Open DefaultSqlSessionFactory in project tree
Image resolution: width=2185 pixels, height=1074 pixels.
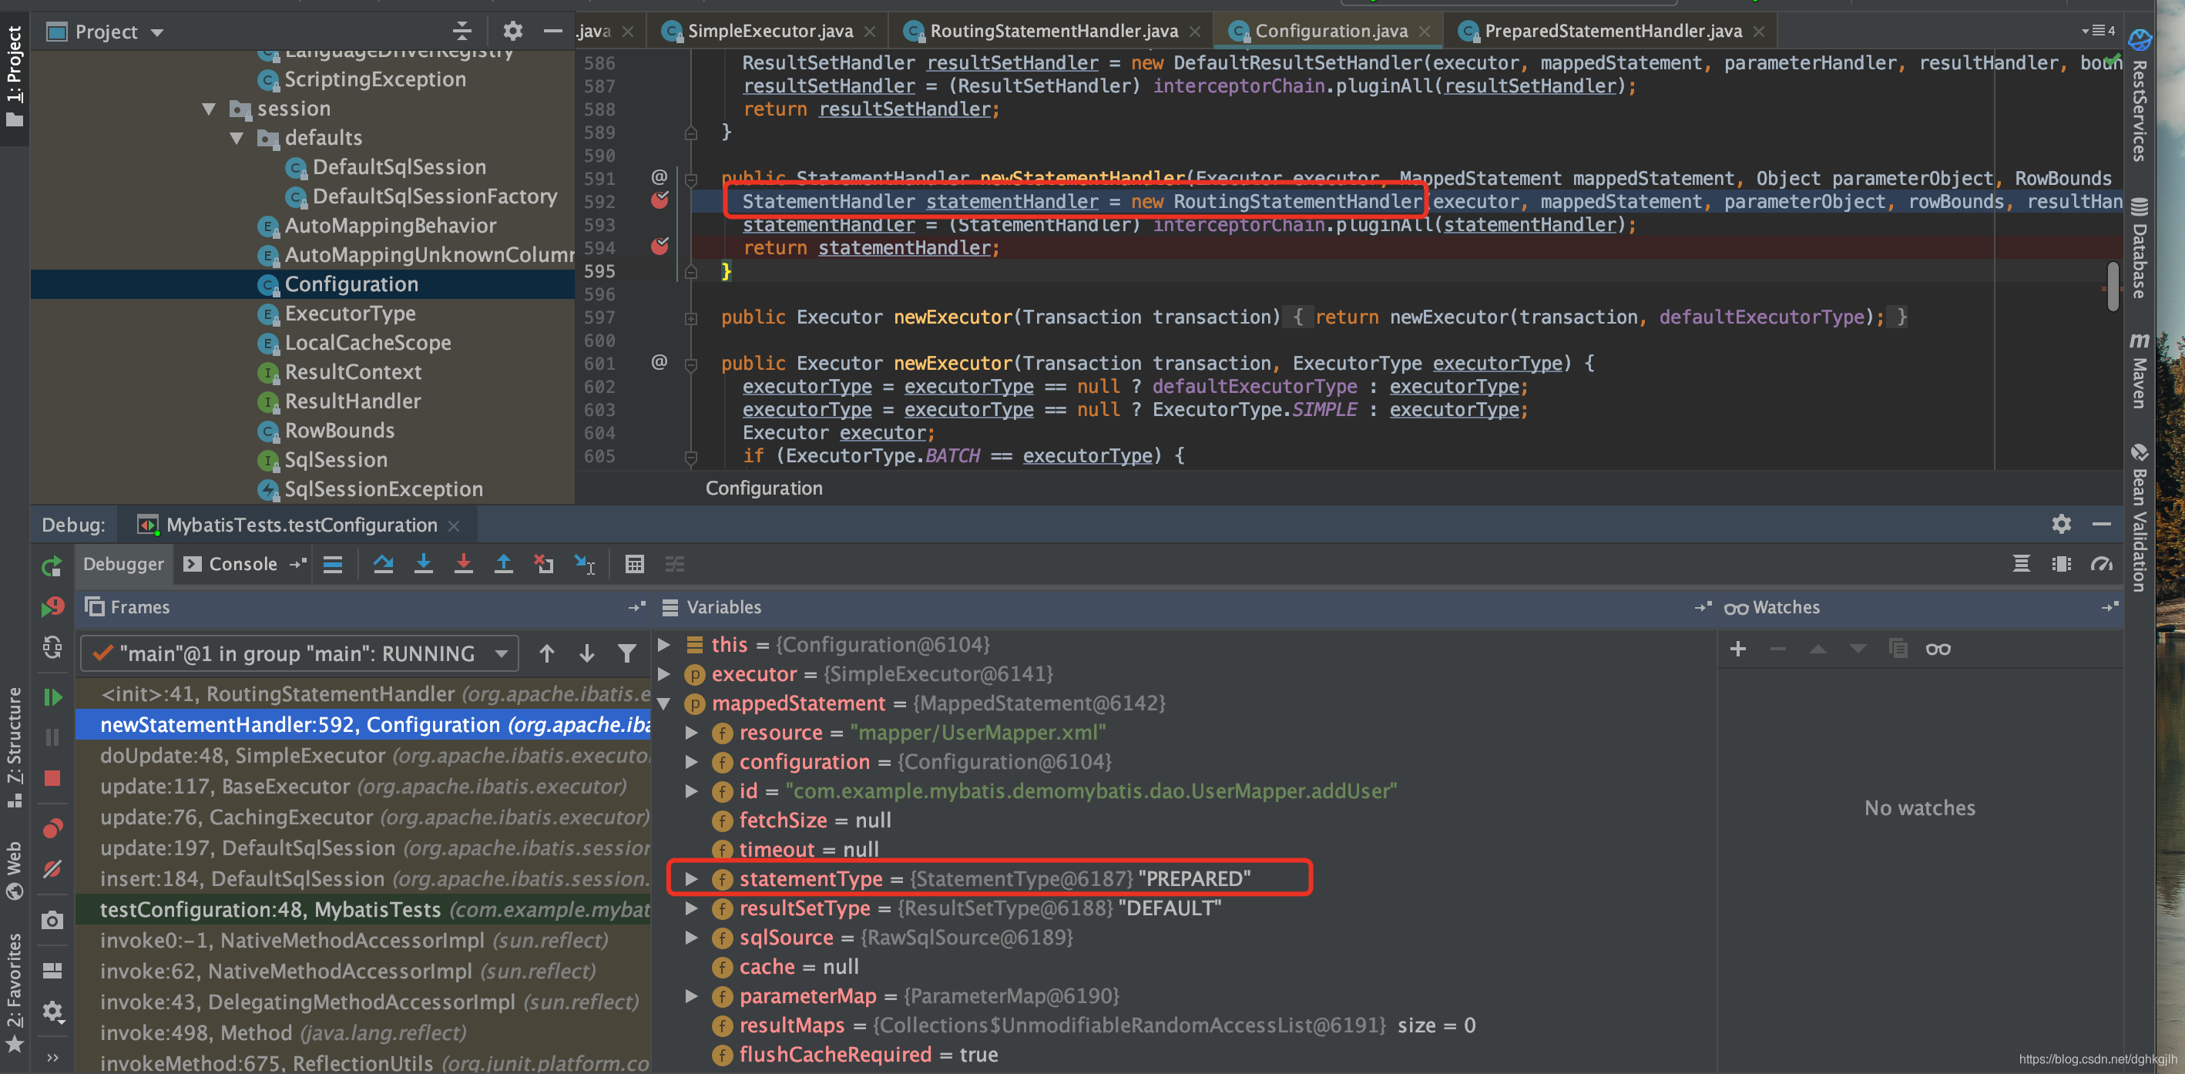point(435,196)
